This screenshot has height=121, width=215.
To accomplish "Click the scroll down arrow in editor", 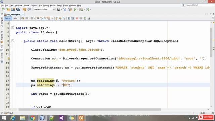I will [x=211, y=107].
